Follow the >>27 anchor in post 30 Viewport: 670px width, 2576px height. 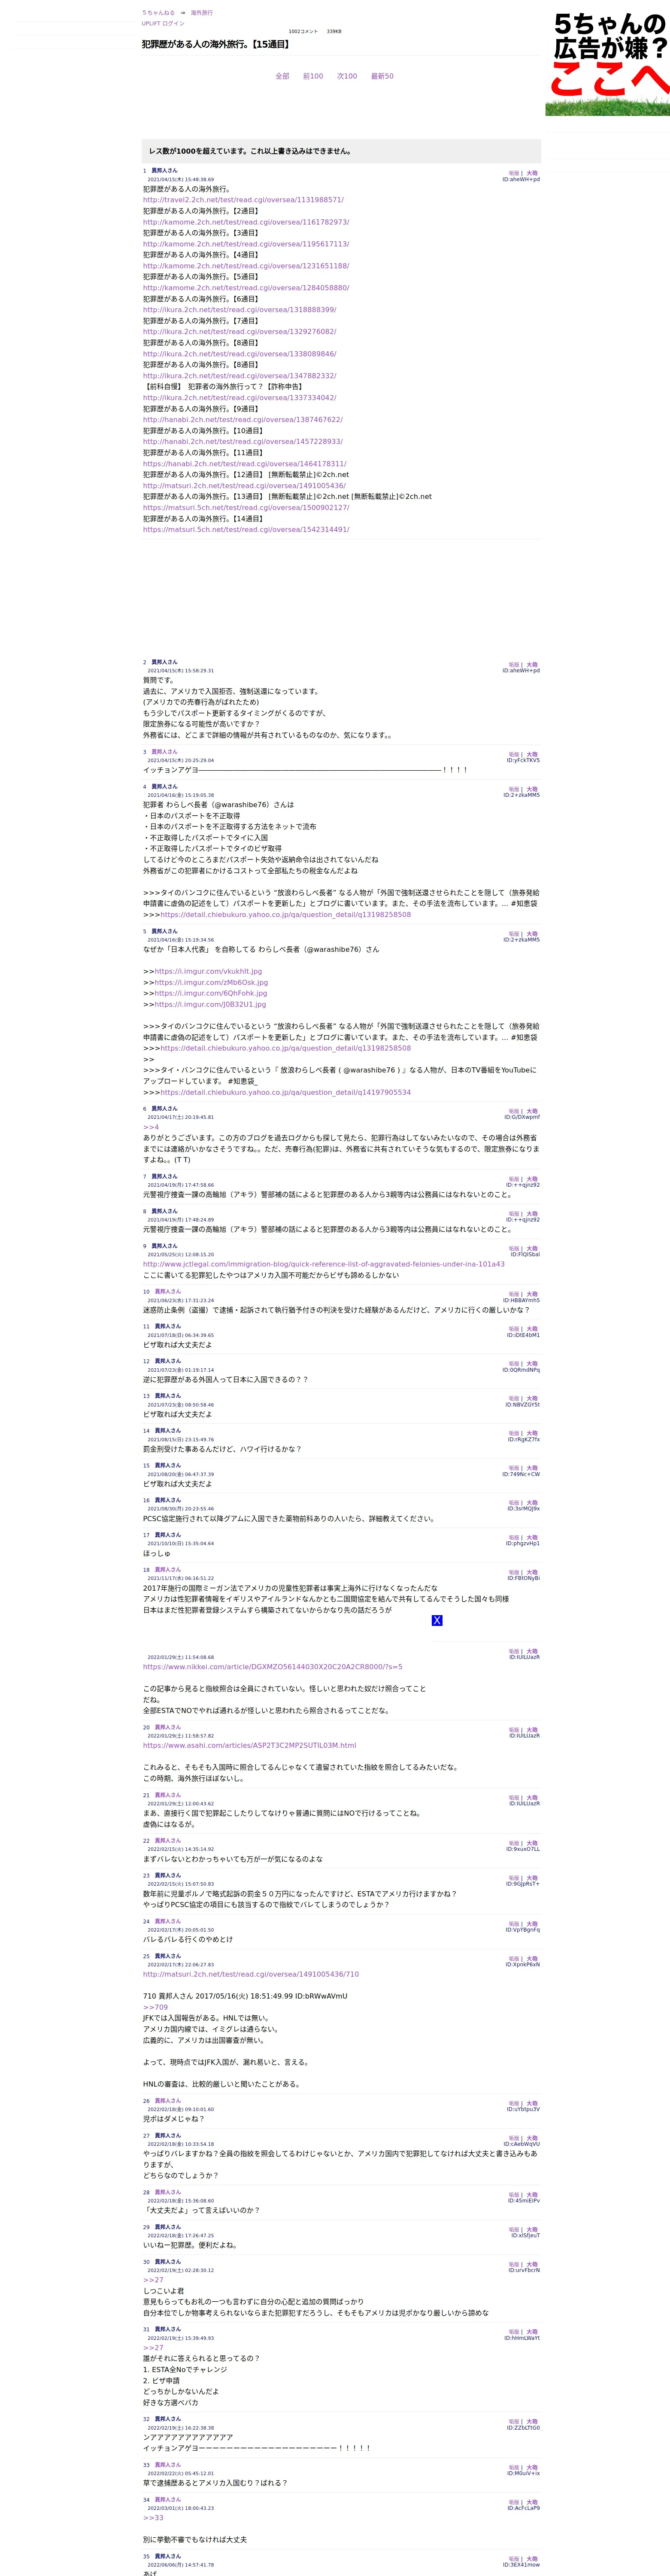coord(152,2280)
